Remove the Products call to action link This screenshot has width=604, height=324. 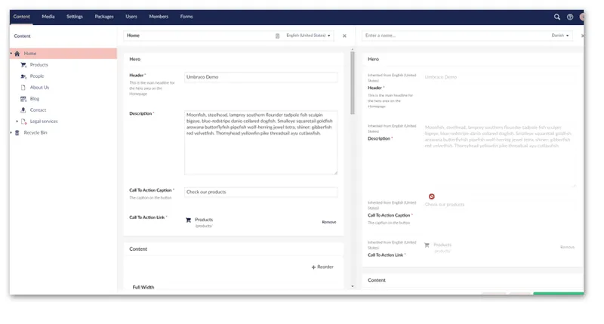click(x=329, y=222)
